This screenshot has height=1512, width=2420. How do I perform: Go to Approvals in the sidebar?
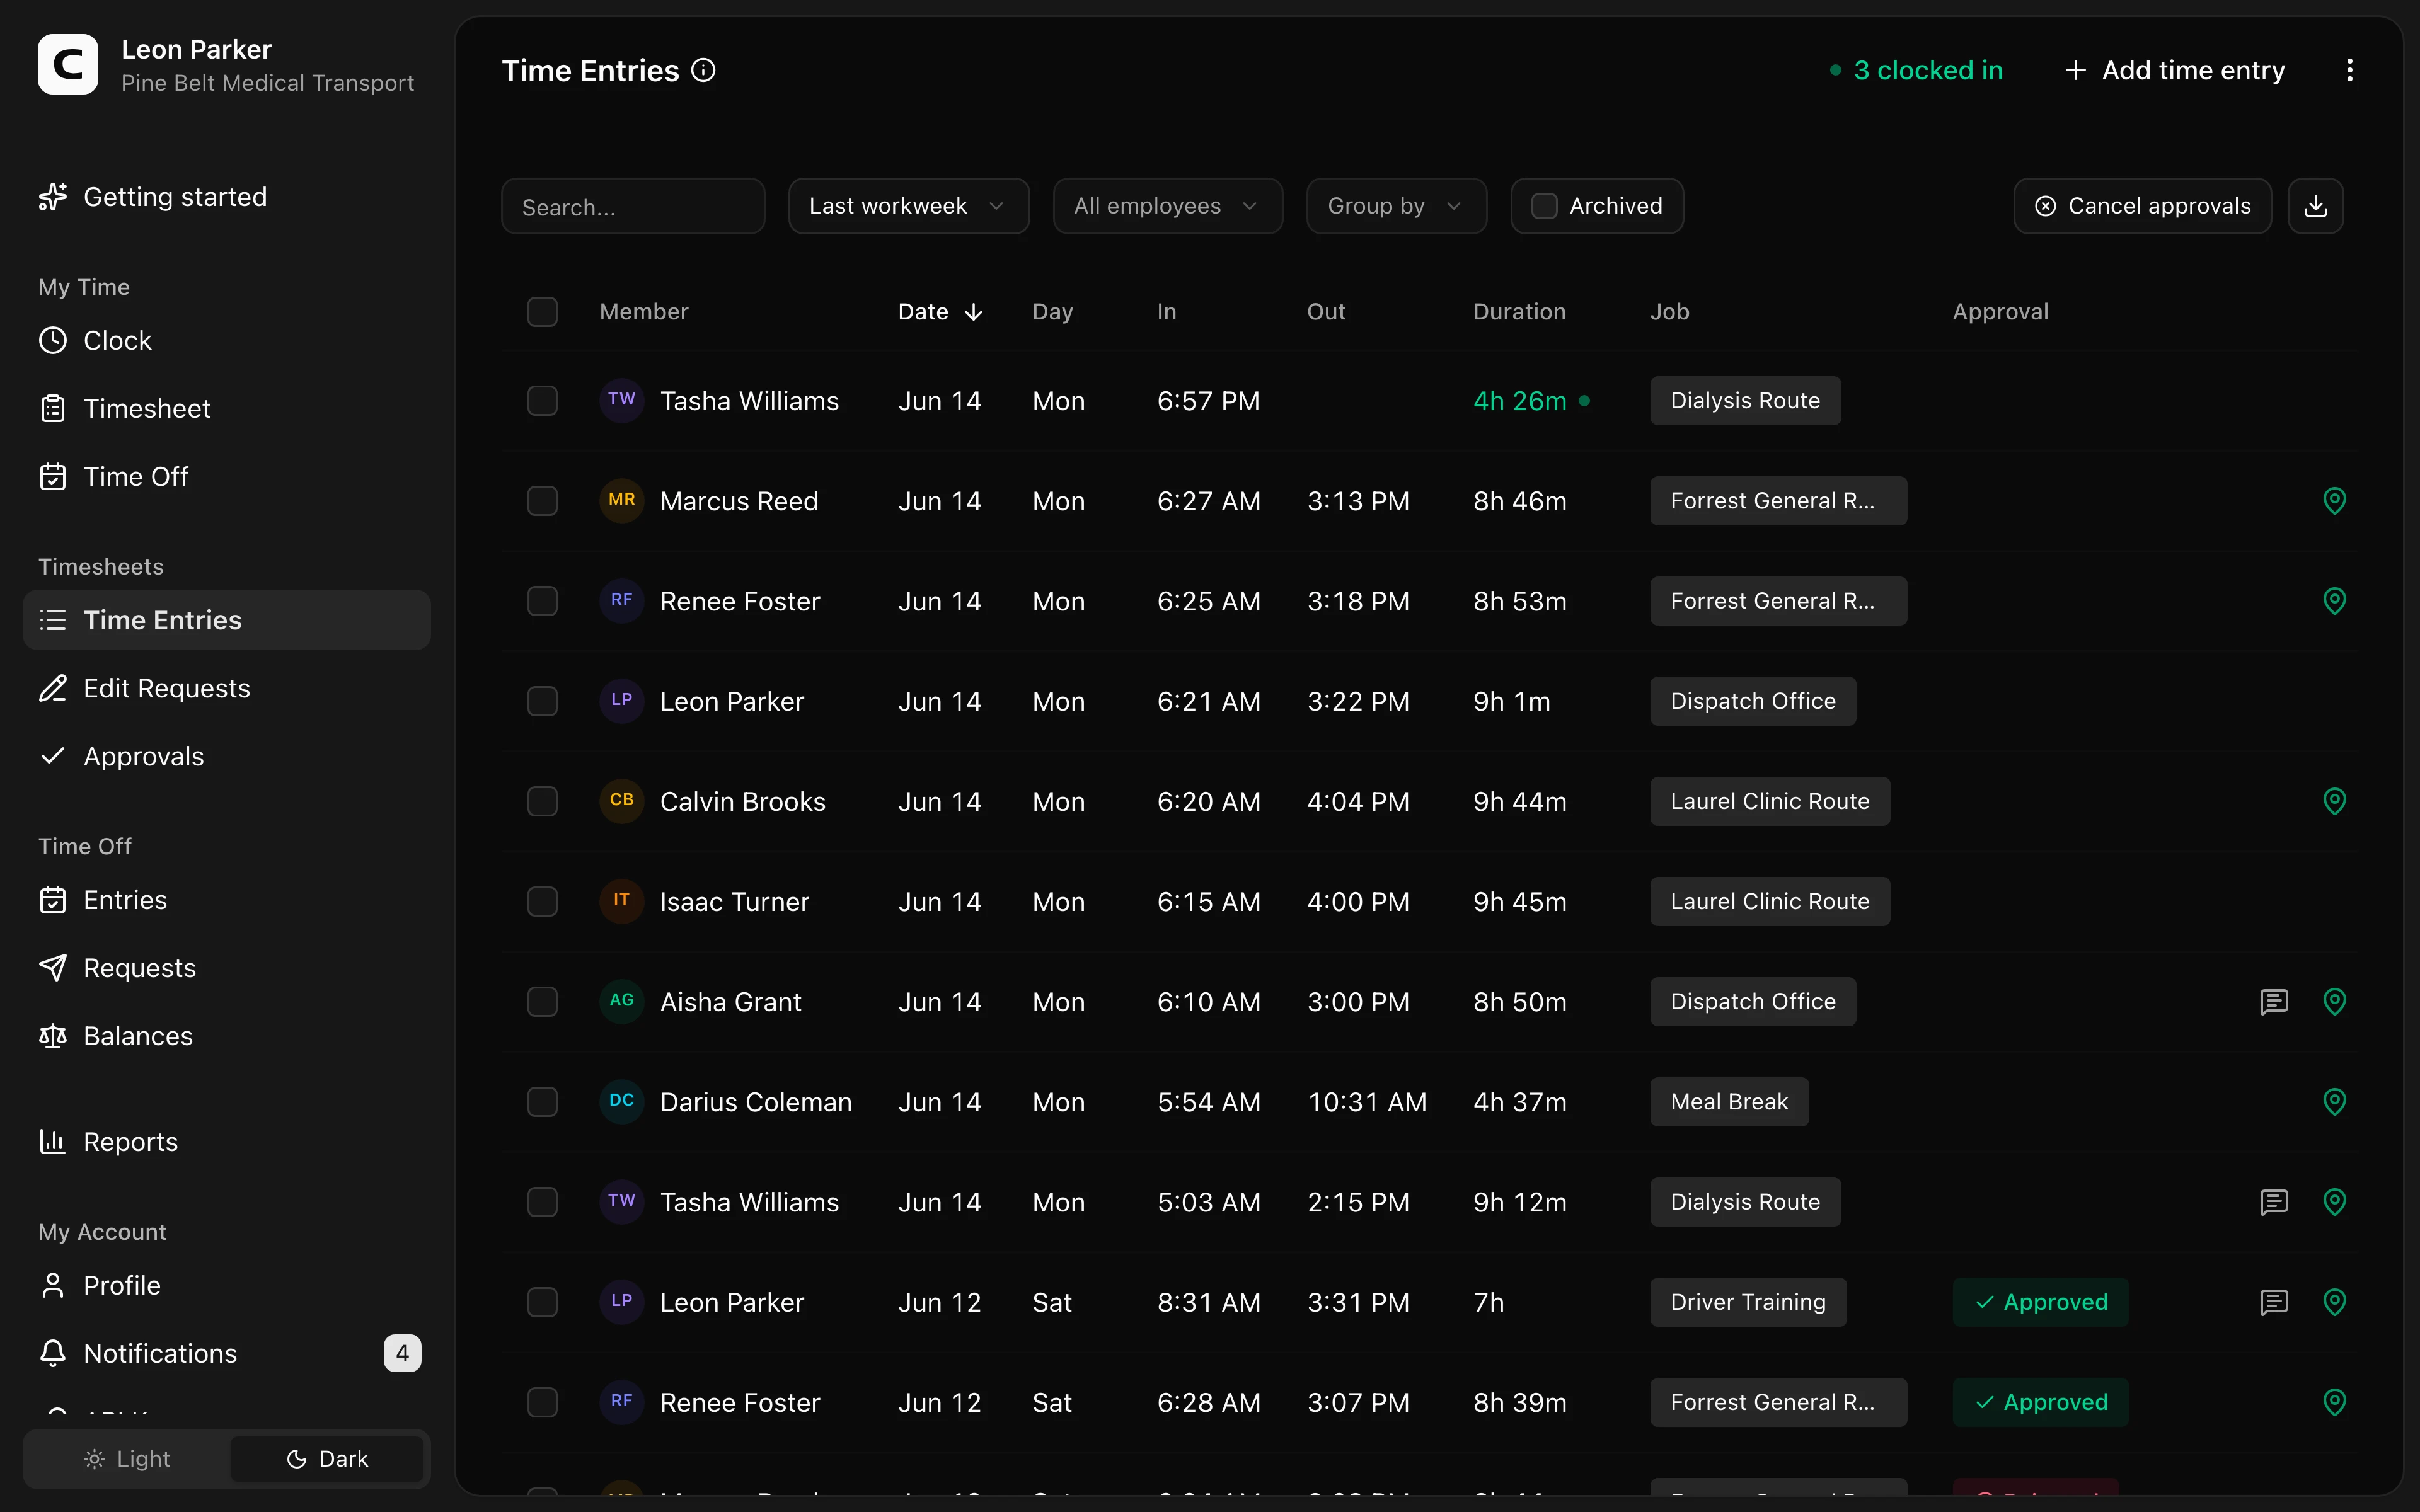[226, 757]
